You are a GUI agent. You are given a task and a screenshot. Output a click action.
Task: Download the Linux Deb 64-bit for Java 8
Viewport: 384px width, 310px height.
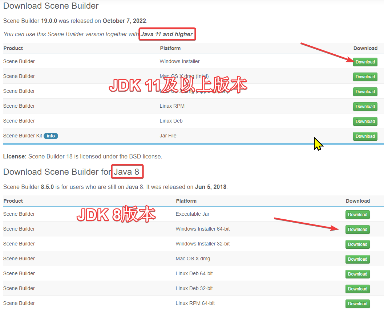(x=357, y=274)
